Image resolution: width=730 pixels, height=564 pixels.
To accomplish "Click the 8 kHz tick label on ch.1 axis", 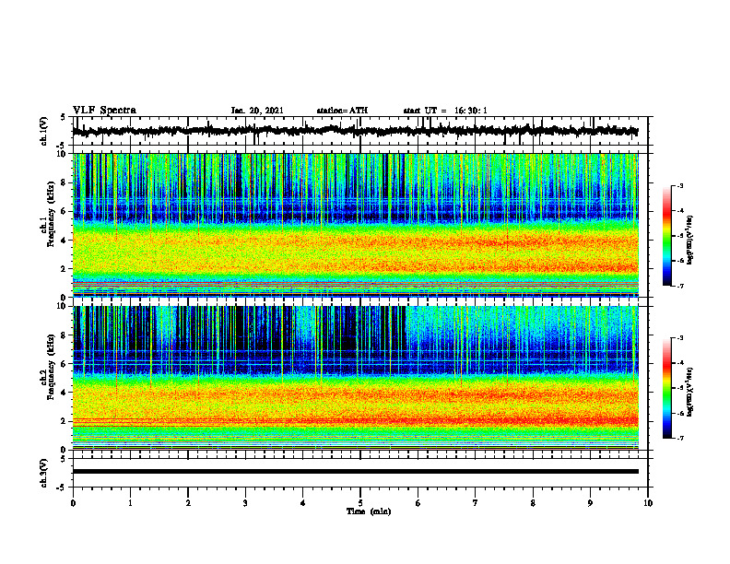I will pos(64,182).
